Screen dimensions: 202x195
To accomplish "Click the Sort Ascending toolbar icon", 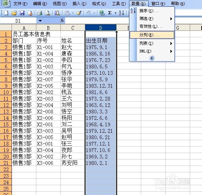I will 122,13.
